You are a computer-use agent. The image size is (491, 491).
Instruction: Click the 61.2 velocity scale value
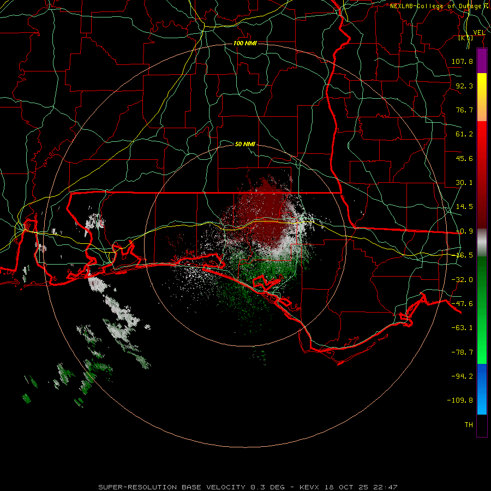[464, 134]
